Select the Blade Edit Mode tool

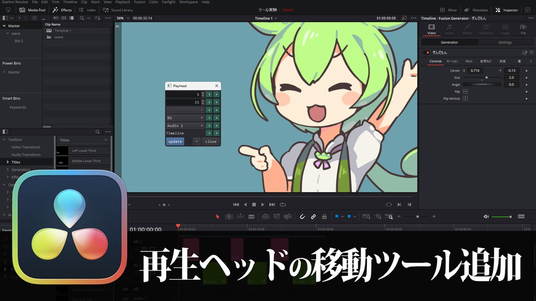251,216
